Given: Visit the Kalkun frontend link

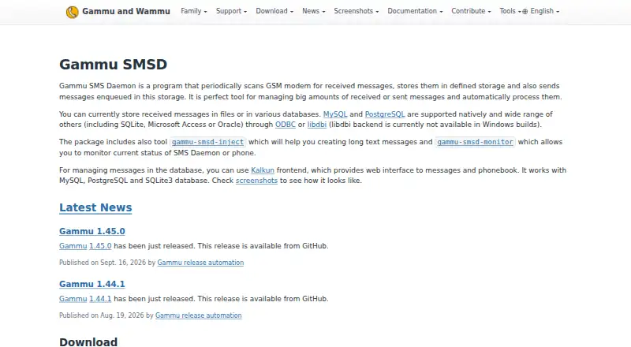Looking at the screenshot, I should coord(263,170).
